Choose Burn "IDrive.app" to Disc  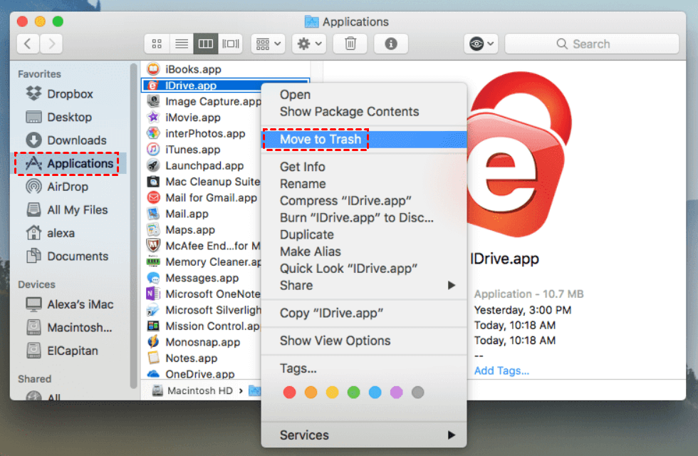point(364,218)
